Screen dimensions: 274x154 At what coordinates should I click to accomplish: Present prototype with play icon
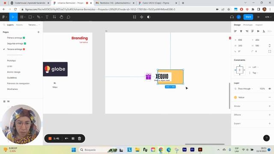[x=258, y=17]
